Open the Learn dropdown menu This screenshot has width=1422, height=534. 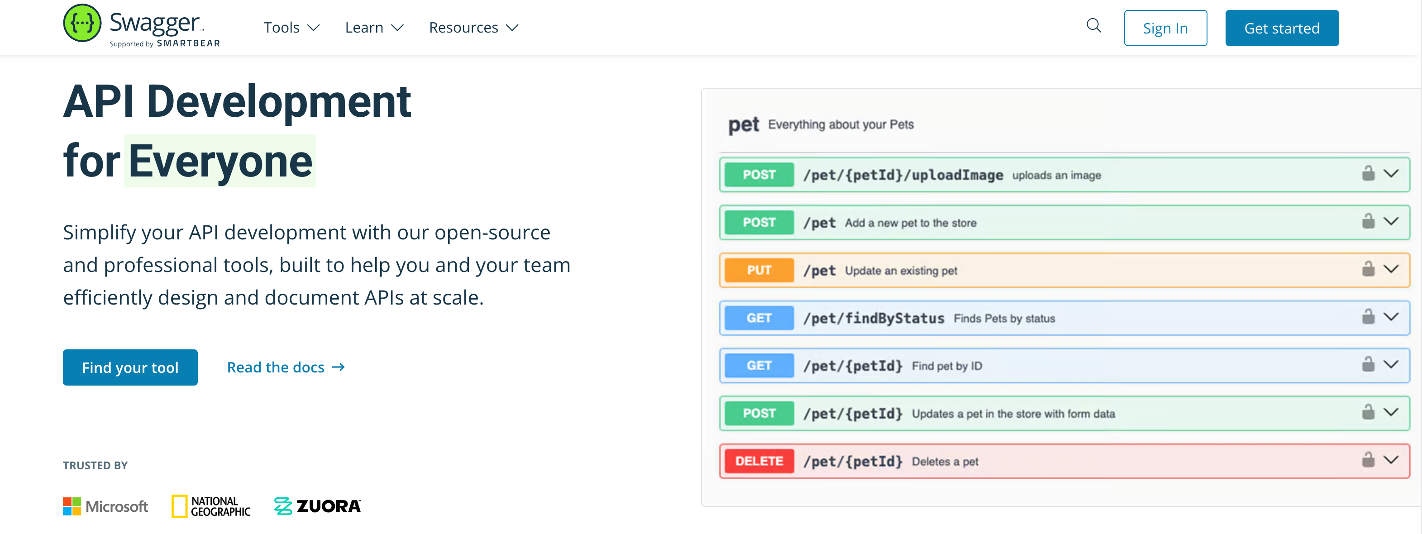374,28
